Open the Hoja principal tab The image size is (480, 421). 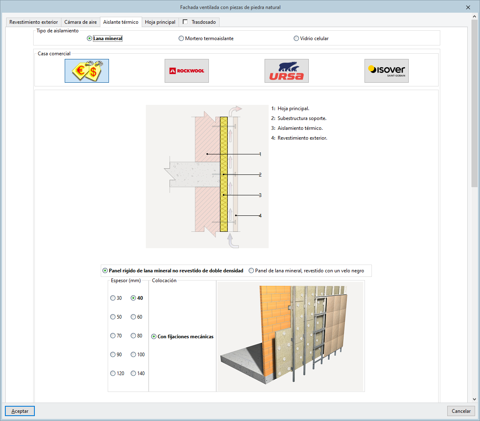coord(160,22)
